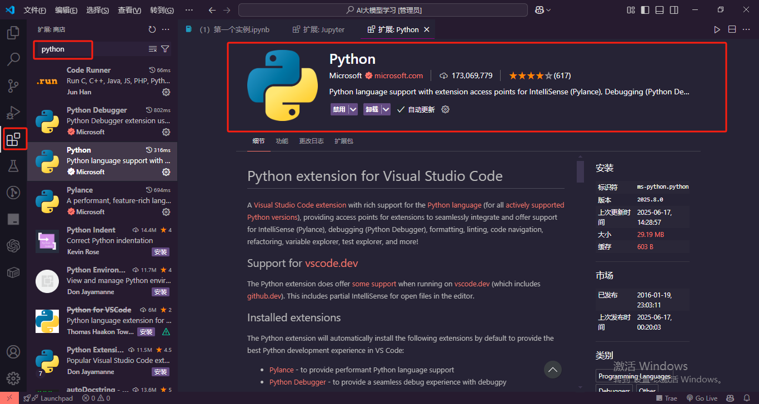Open the Search view in the activity bar
This screenshot has height=404, width=759.
coord(13,59)
